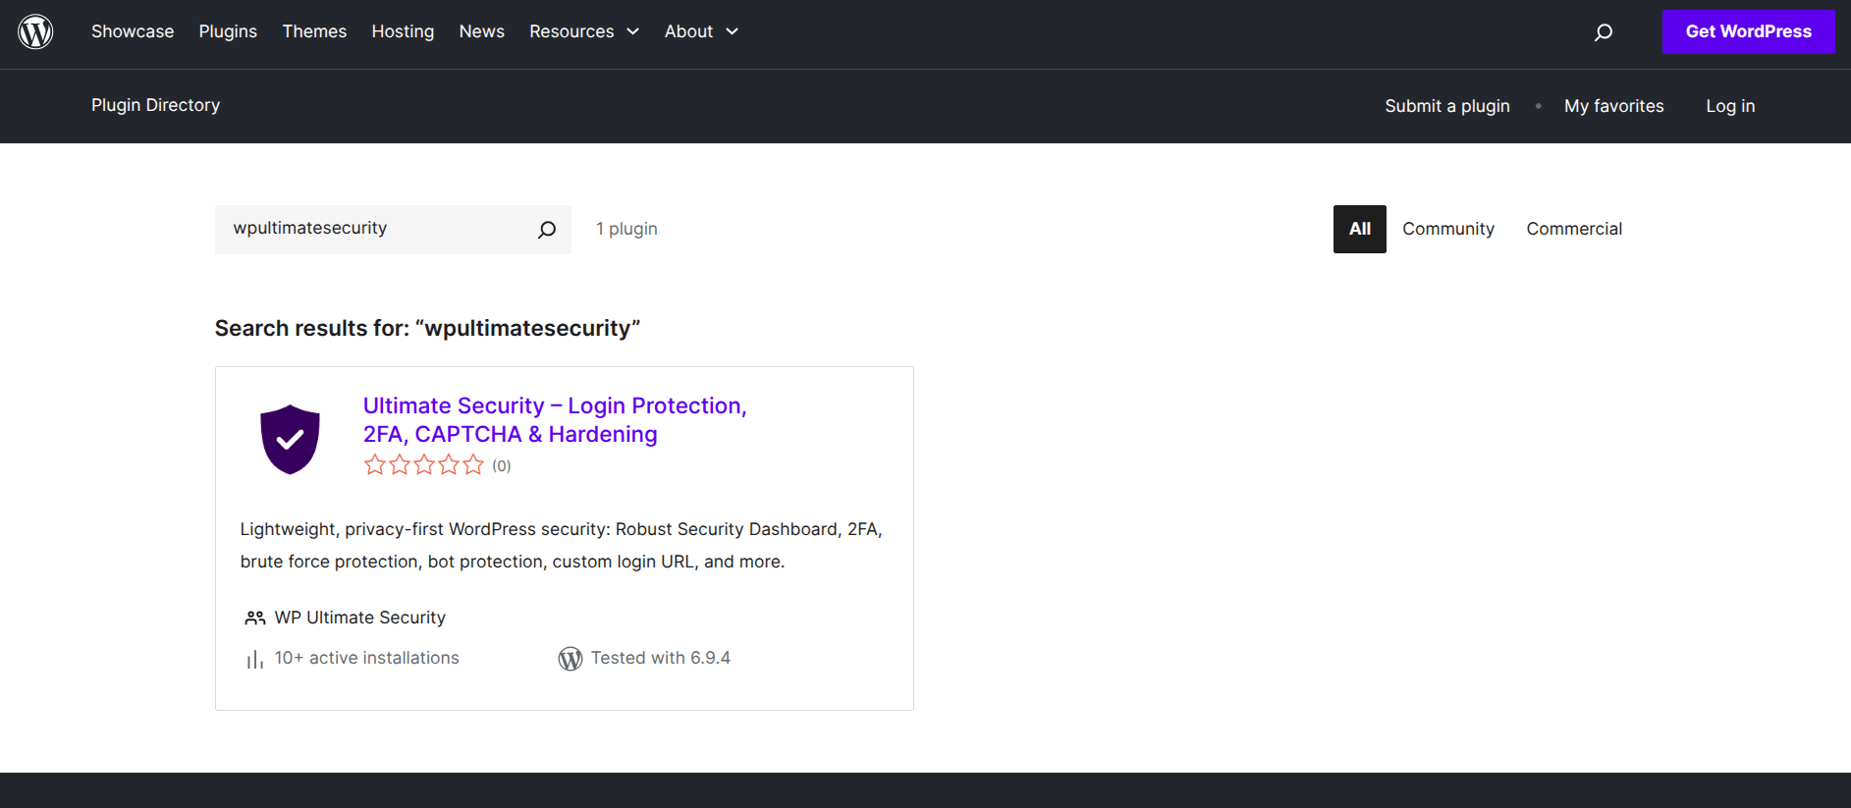The height and width of the screenshot is (808, 1851).
Task: Click the (0) ratings count
Action: 502,466
